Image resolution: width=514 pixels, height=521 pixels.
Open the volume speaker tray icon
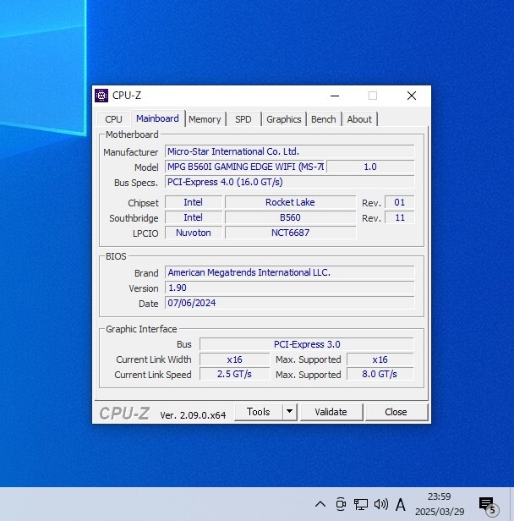pos(381,504)
